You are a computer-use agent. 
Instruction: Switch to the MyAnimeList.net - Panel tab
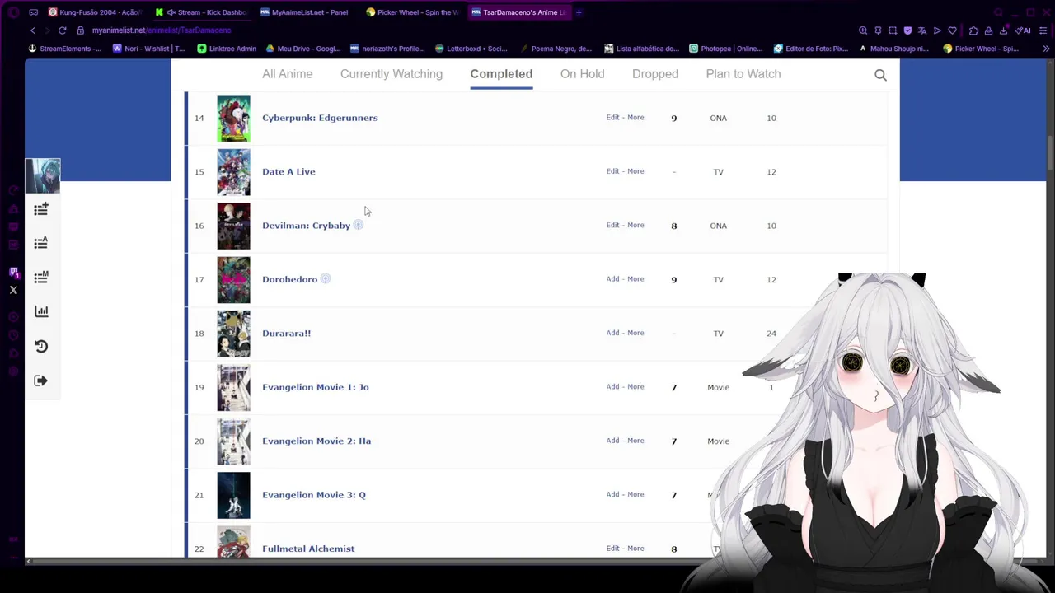click(307, 12)
